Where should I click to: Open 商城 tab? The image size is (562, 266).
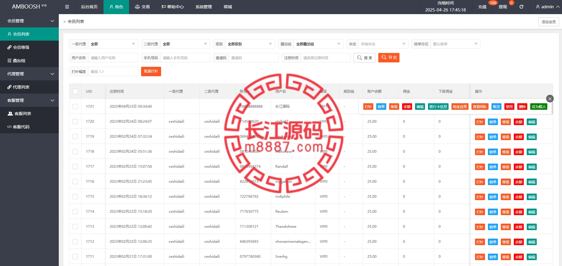pos(228,7)
